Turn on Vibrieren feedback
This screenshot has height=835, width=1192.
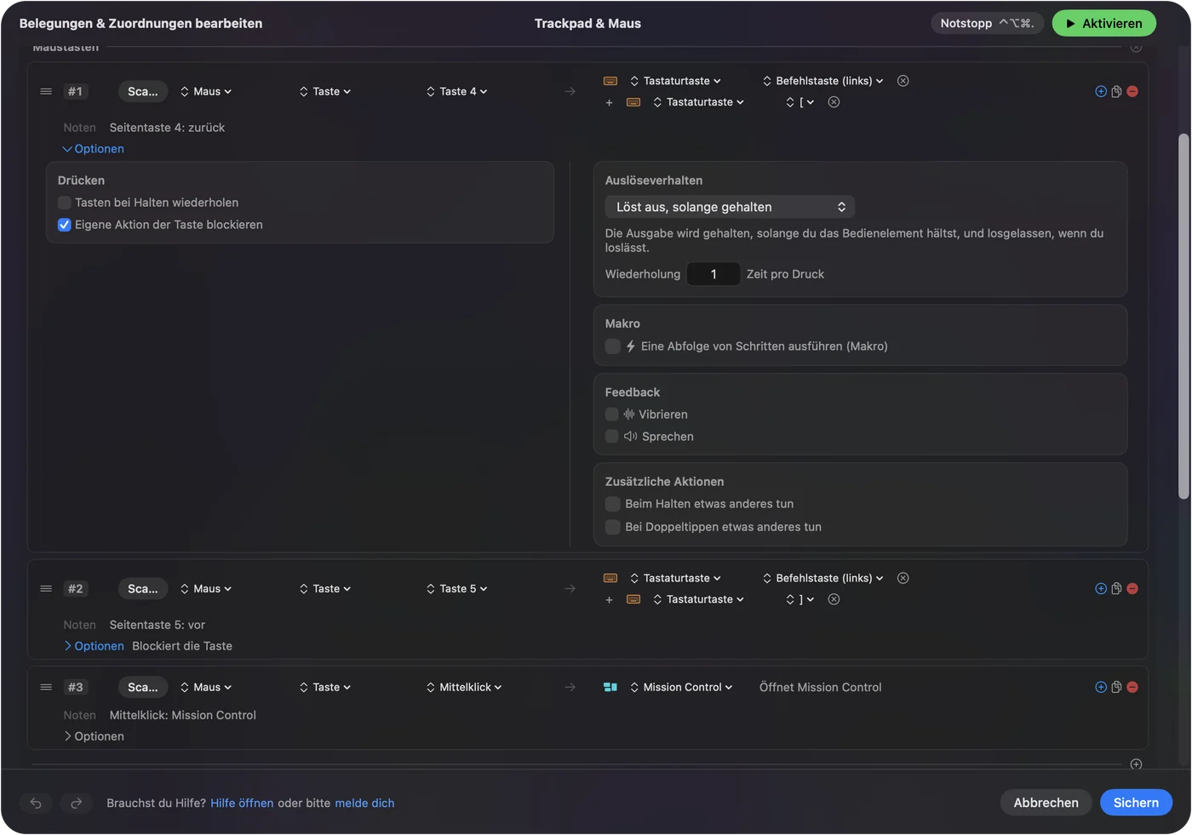pyautogui.click(x=611, y=415)
